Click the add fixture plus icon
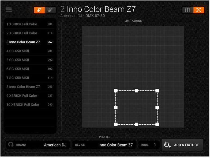The image size is (210, 158). [168, 145]
